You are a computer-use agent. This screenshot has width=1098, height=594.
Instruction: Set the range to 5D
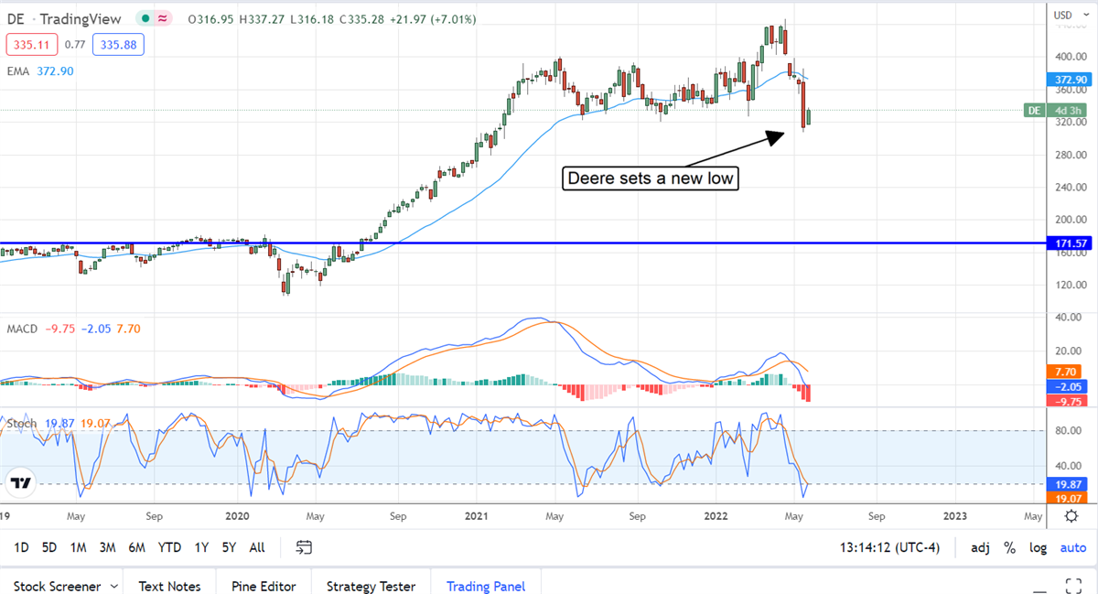click(x=49, y=547)
